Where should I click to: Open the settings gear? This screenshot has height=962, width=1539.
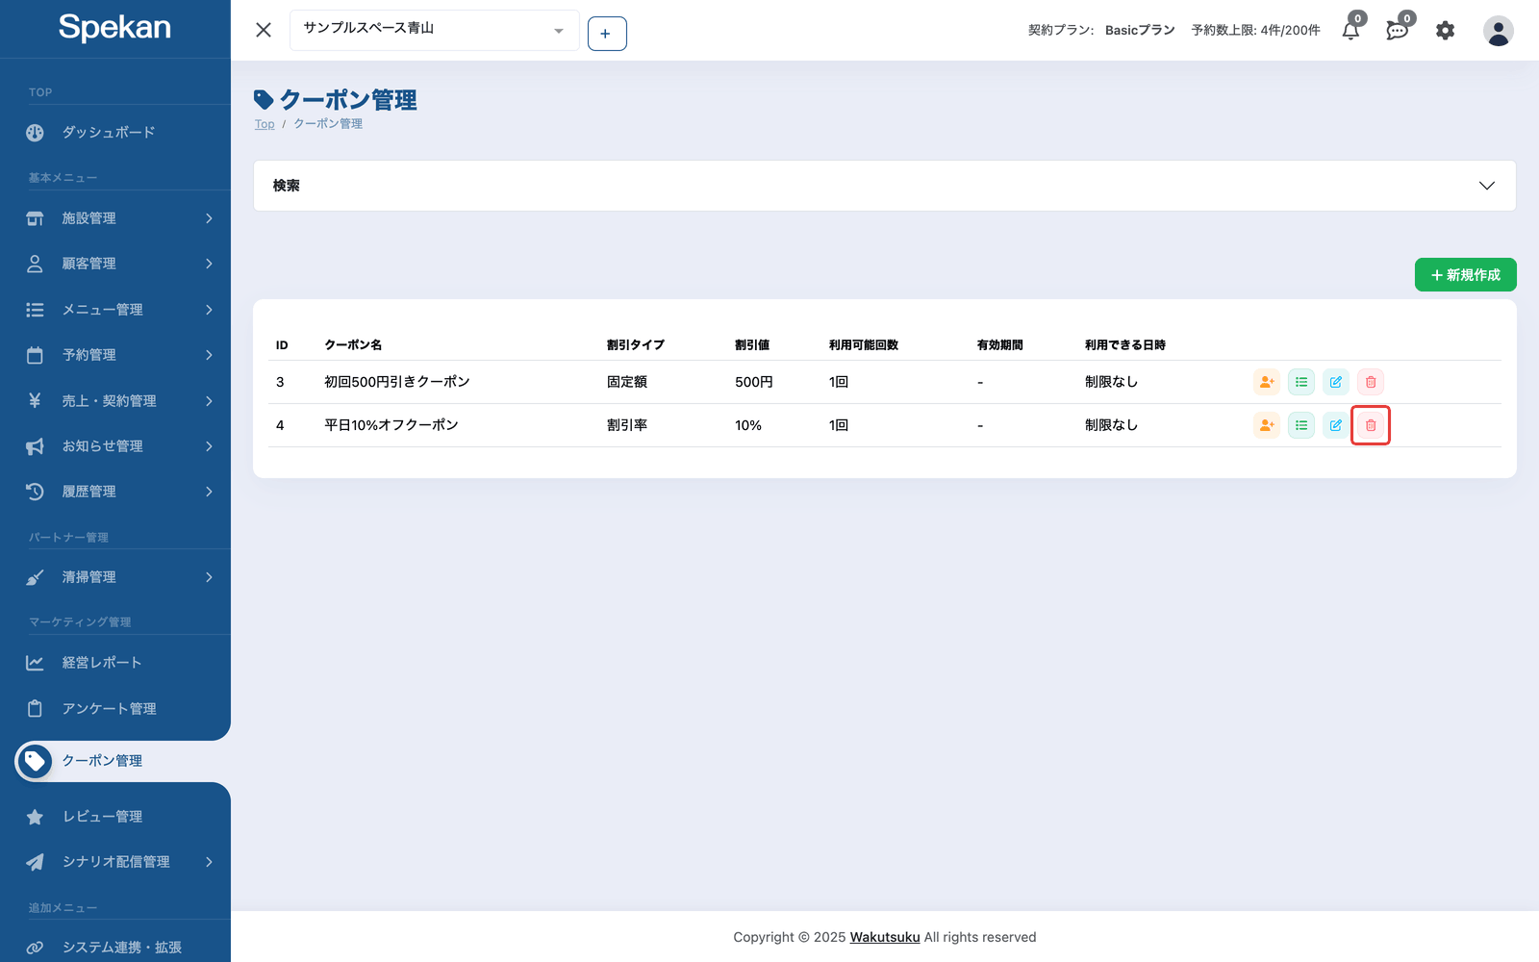pyautogui.click(x=1445, y=31)
